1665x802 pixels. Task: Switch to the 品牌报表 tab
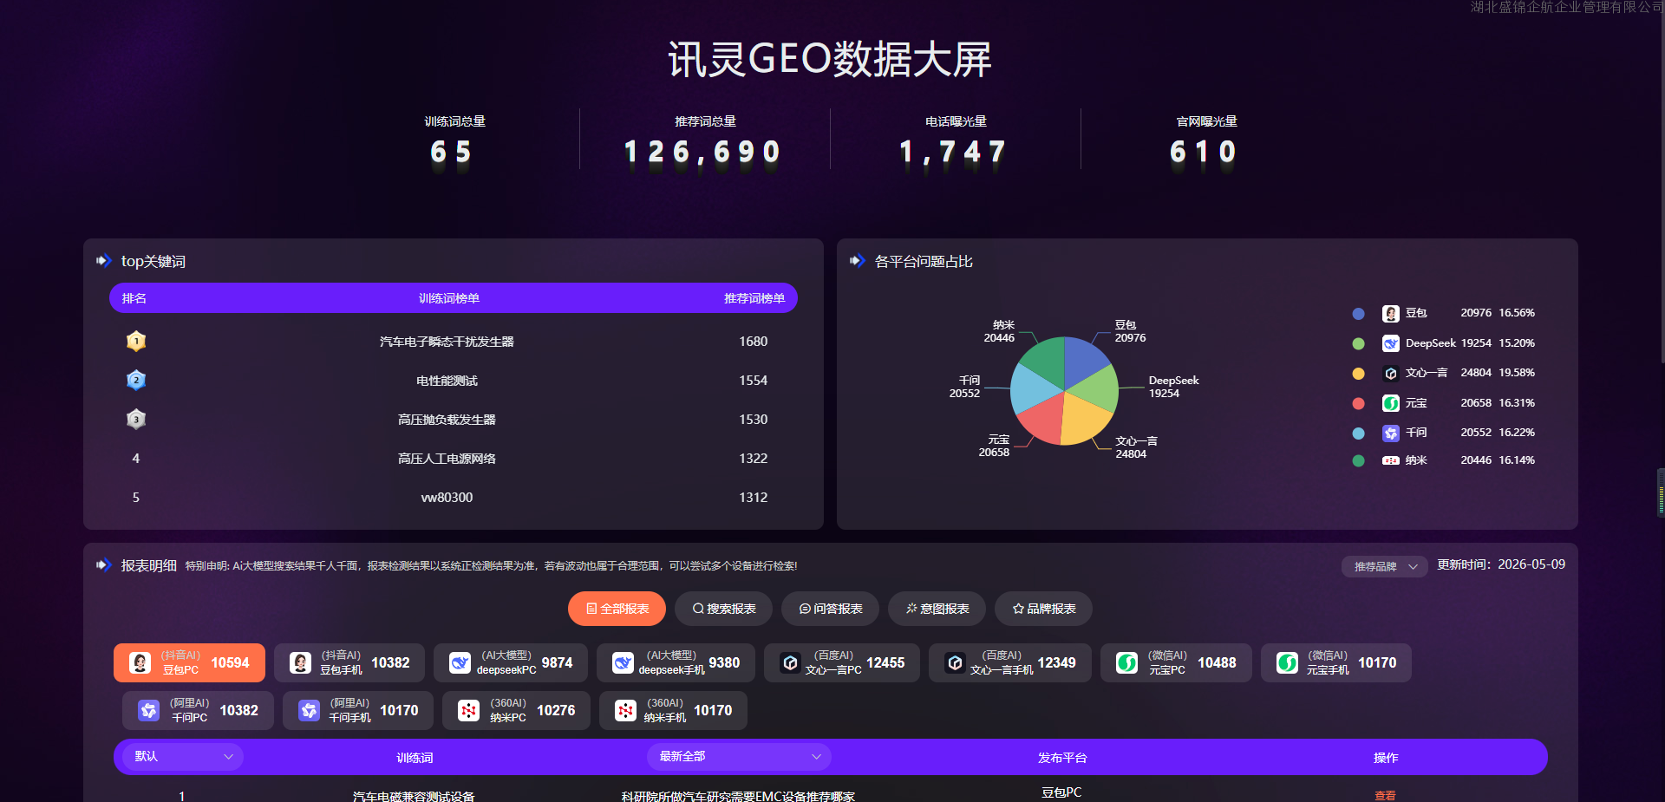click(1043, 609)
